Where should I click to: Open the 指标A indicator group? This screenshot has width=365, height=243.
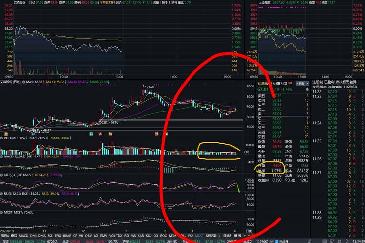5,236
